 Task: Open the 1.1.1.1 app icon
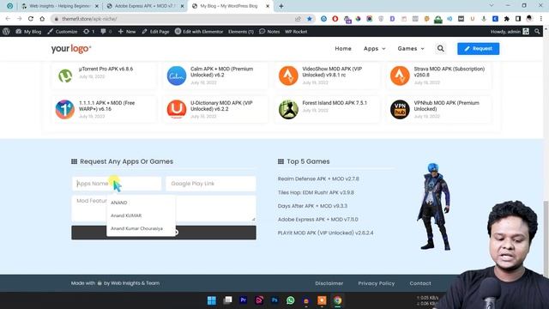pos(65,109)
